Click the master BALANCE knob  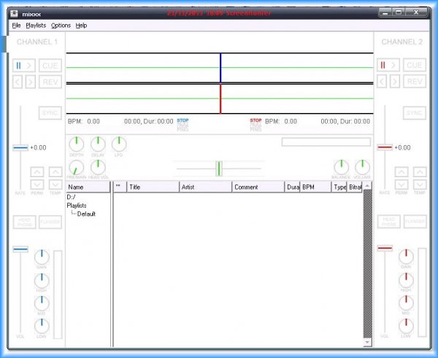341,167
